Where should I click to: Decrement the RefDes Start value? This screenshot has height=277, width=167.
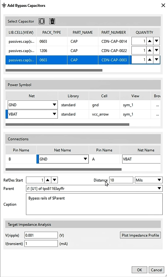(x=54, y=180)
